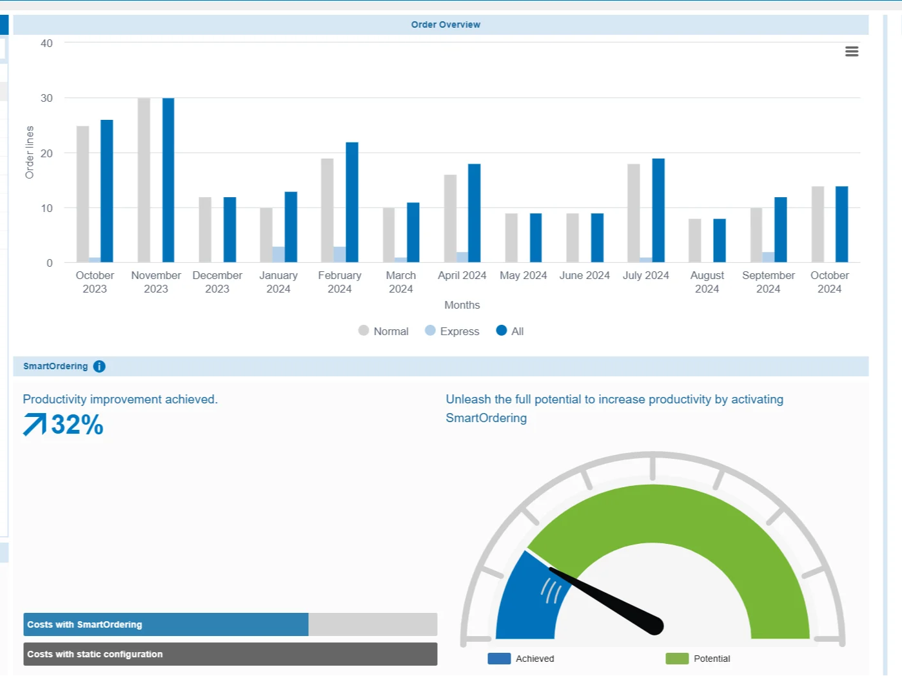
Task: Click the November 2023 All bar
Action: pos(168,180)
